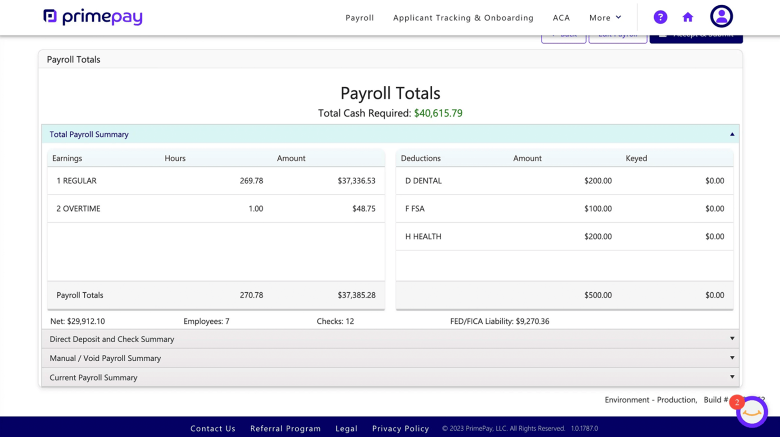Open the help question mark icon

tap(660, 17)
